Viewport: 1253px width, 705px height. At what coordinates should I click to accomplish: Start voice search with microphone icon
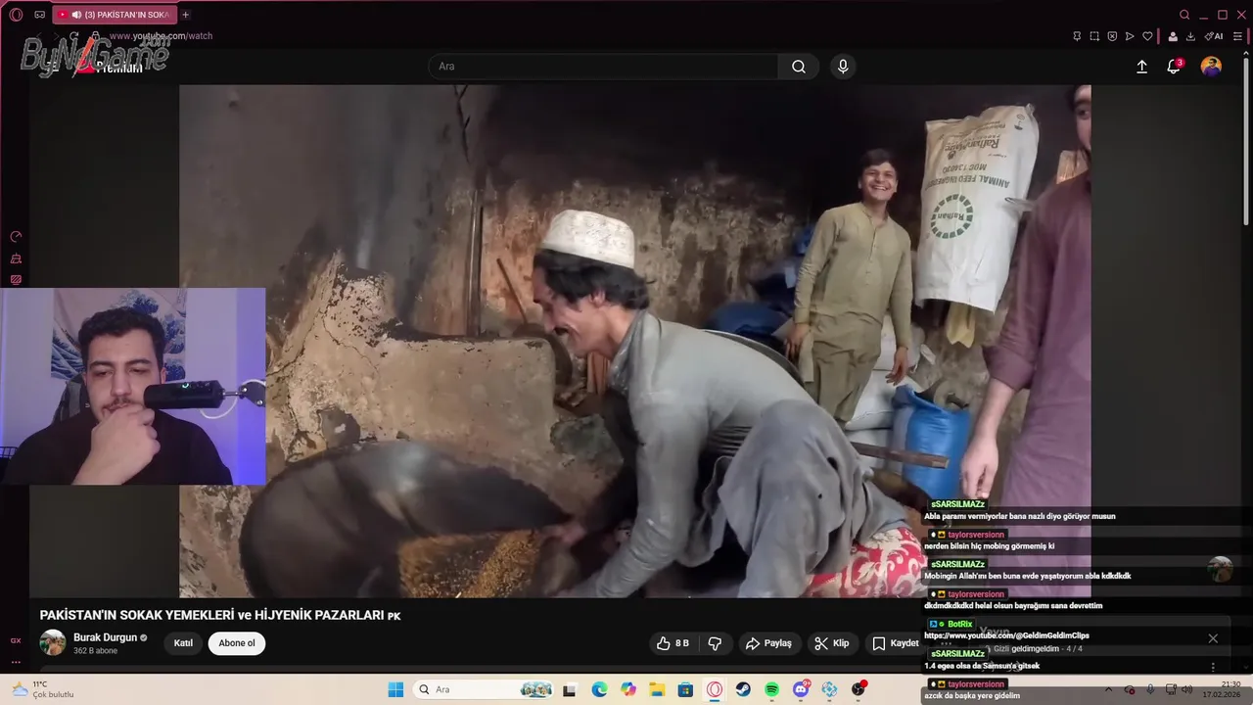pyautogui.click(x=843, y=67)
